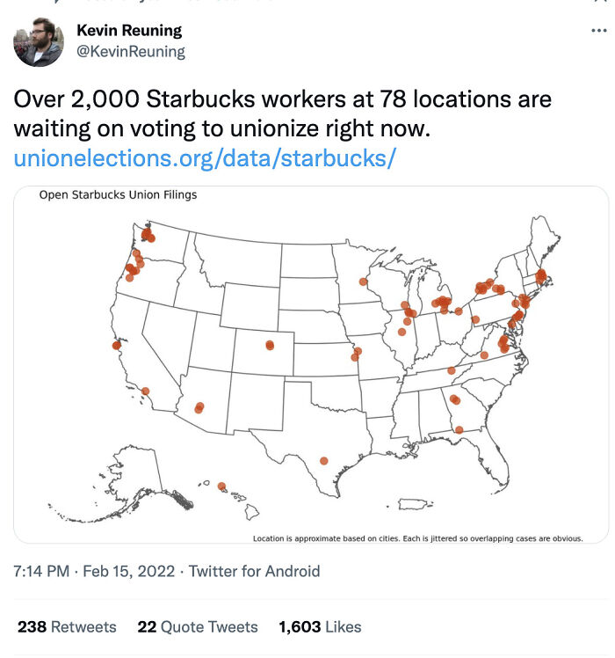This screenshot has width=615, height=658.
Task: Click the Feb 15, 2022 date
Action: [x=128, y=571]
